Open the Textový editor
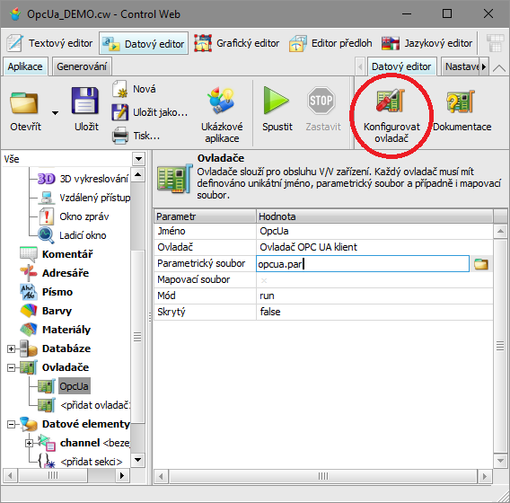 pos(49,43)
